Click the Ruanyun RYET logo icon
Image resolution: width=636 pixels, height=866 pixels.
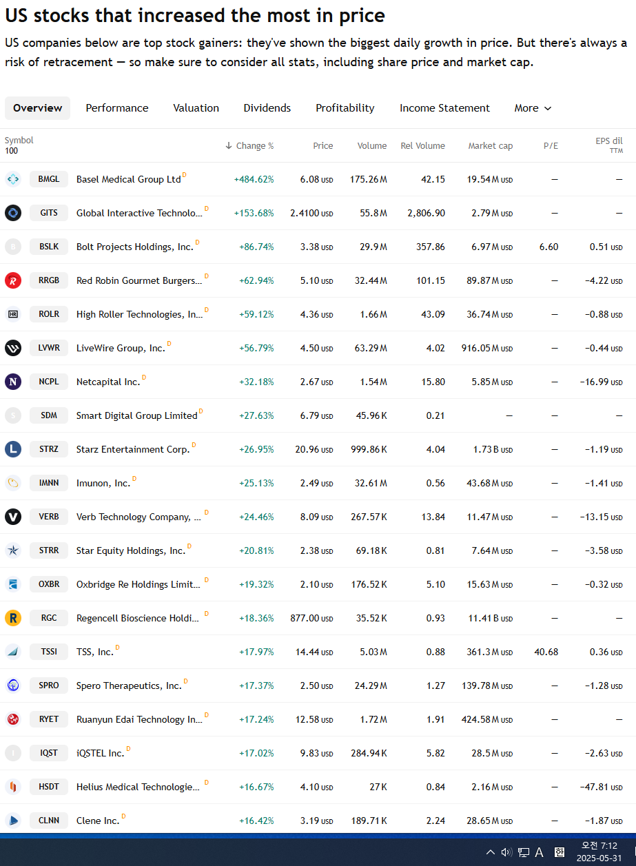(x=13, y=720)
